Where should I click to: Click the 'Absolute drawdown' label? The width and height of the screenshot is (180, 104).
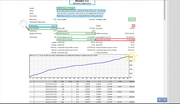click(36, 34)
